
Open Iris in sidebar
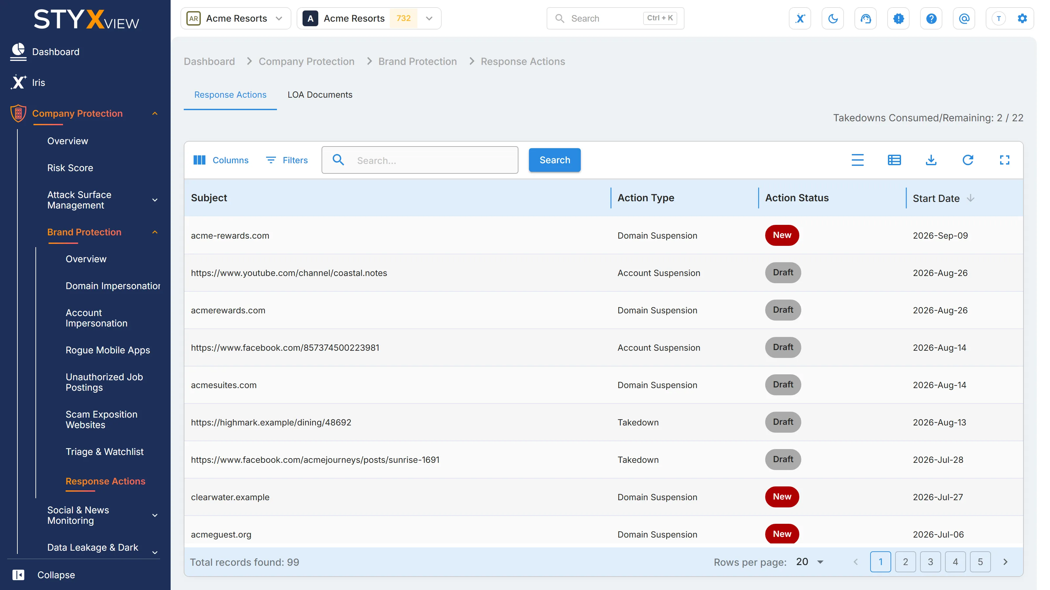point(28,83)
